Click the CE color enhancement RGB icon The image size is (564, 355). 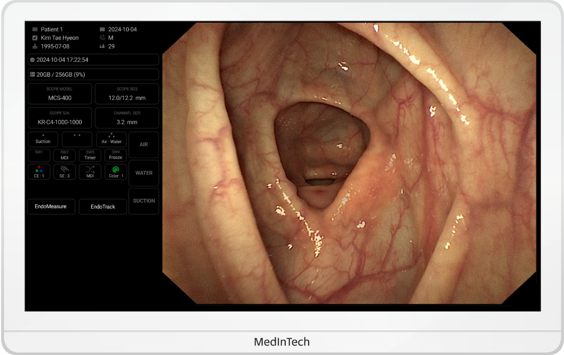click(x=39, y=169)
